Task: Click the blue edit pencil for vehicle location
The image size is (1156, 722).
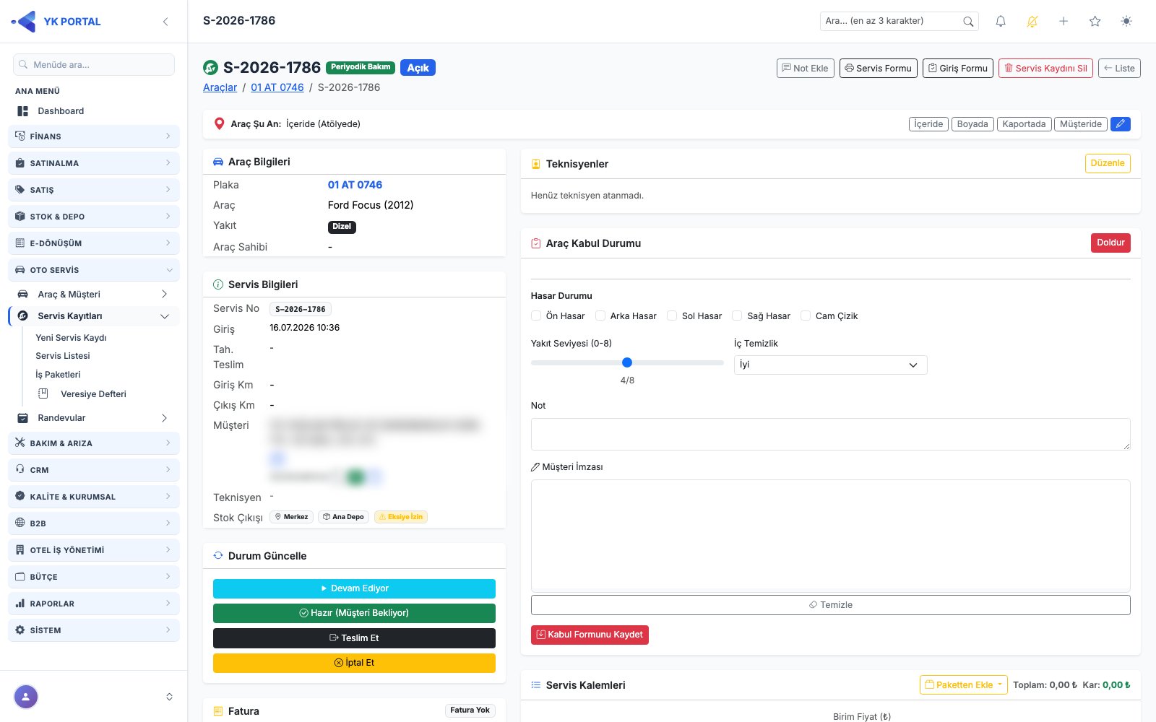Action: coord(1121,124)
